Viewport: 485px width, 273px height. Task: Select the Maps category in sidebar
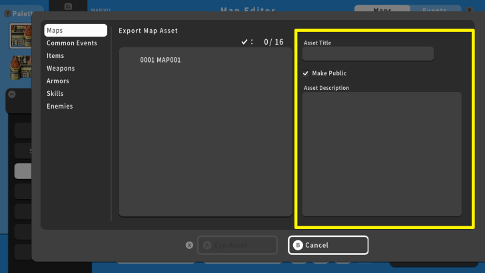click(75, 31)
